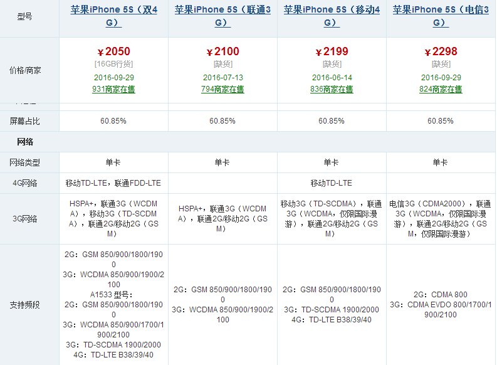Select the ¥2199 price
Viewport: 497px width, 365px height.
(x=332, y=51)
